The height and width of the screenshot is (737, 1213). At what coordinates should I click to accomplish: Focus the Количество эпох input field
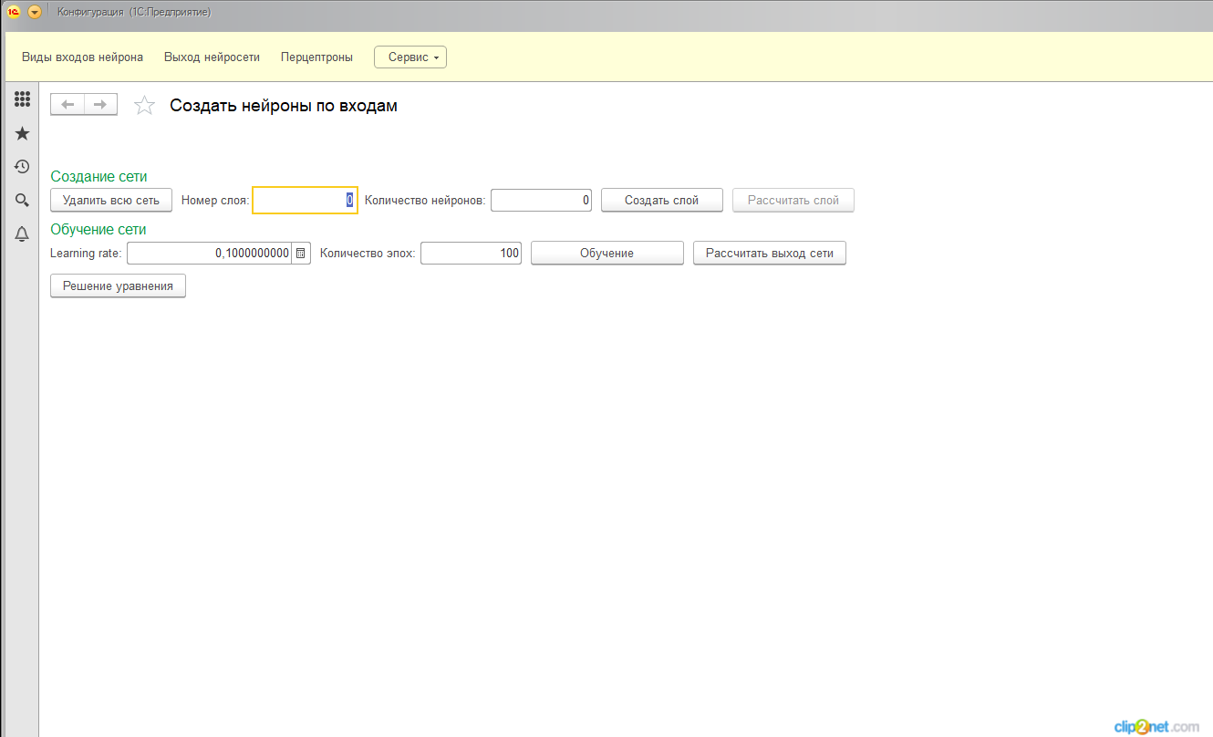click(x=471, y=253)
